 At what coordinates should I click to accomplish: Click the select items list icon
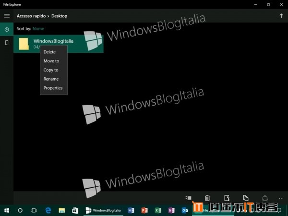189,198
